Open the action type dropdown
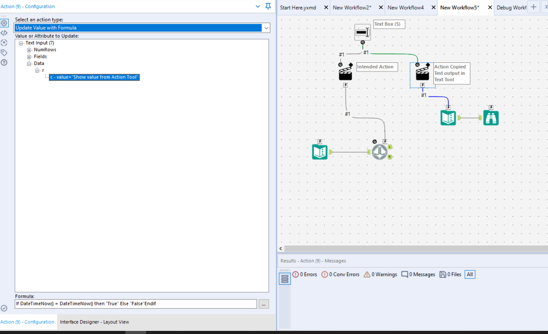Screen dimensions: 548x334 266,28
